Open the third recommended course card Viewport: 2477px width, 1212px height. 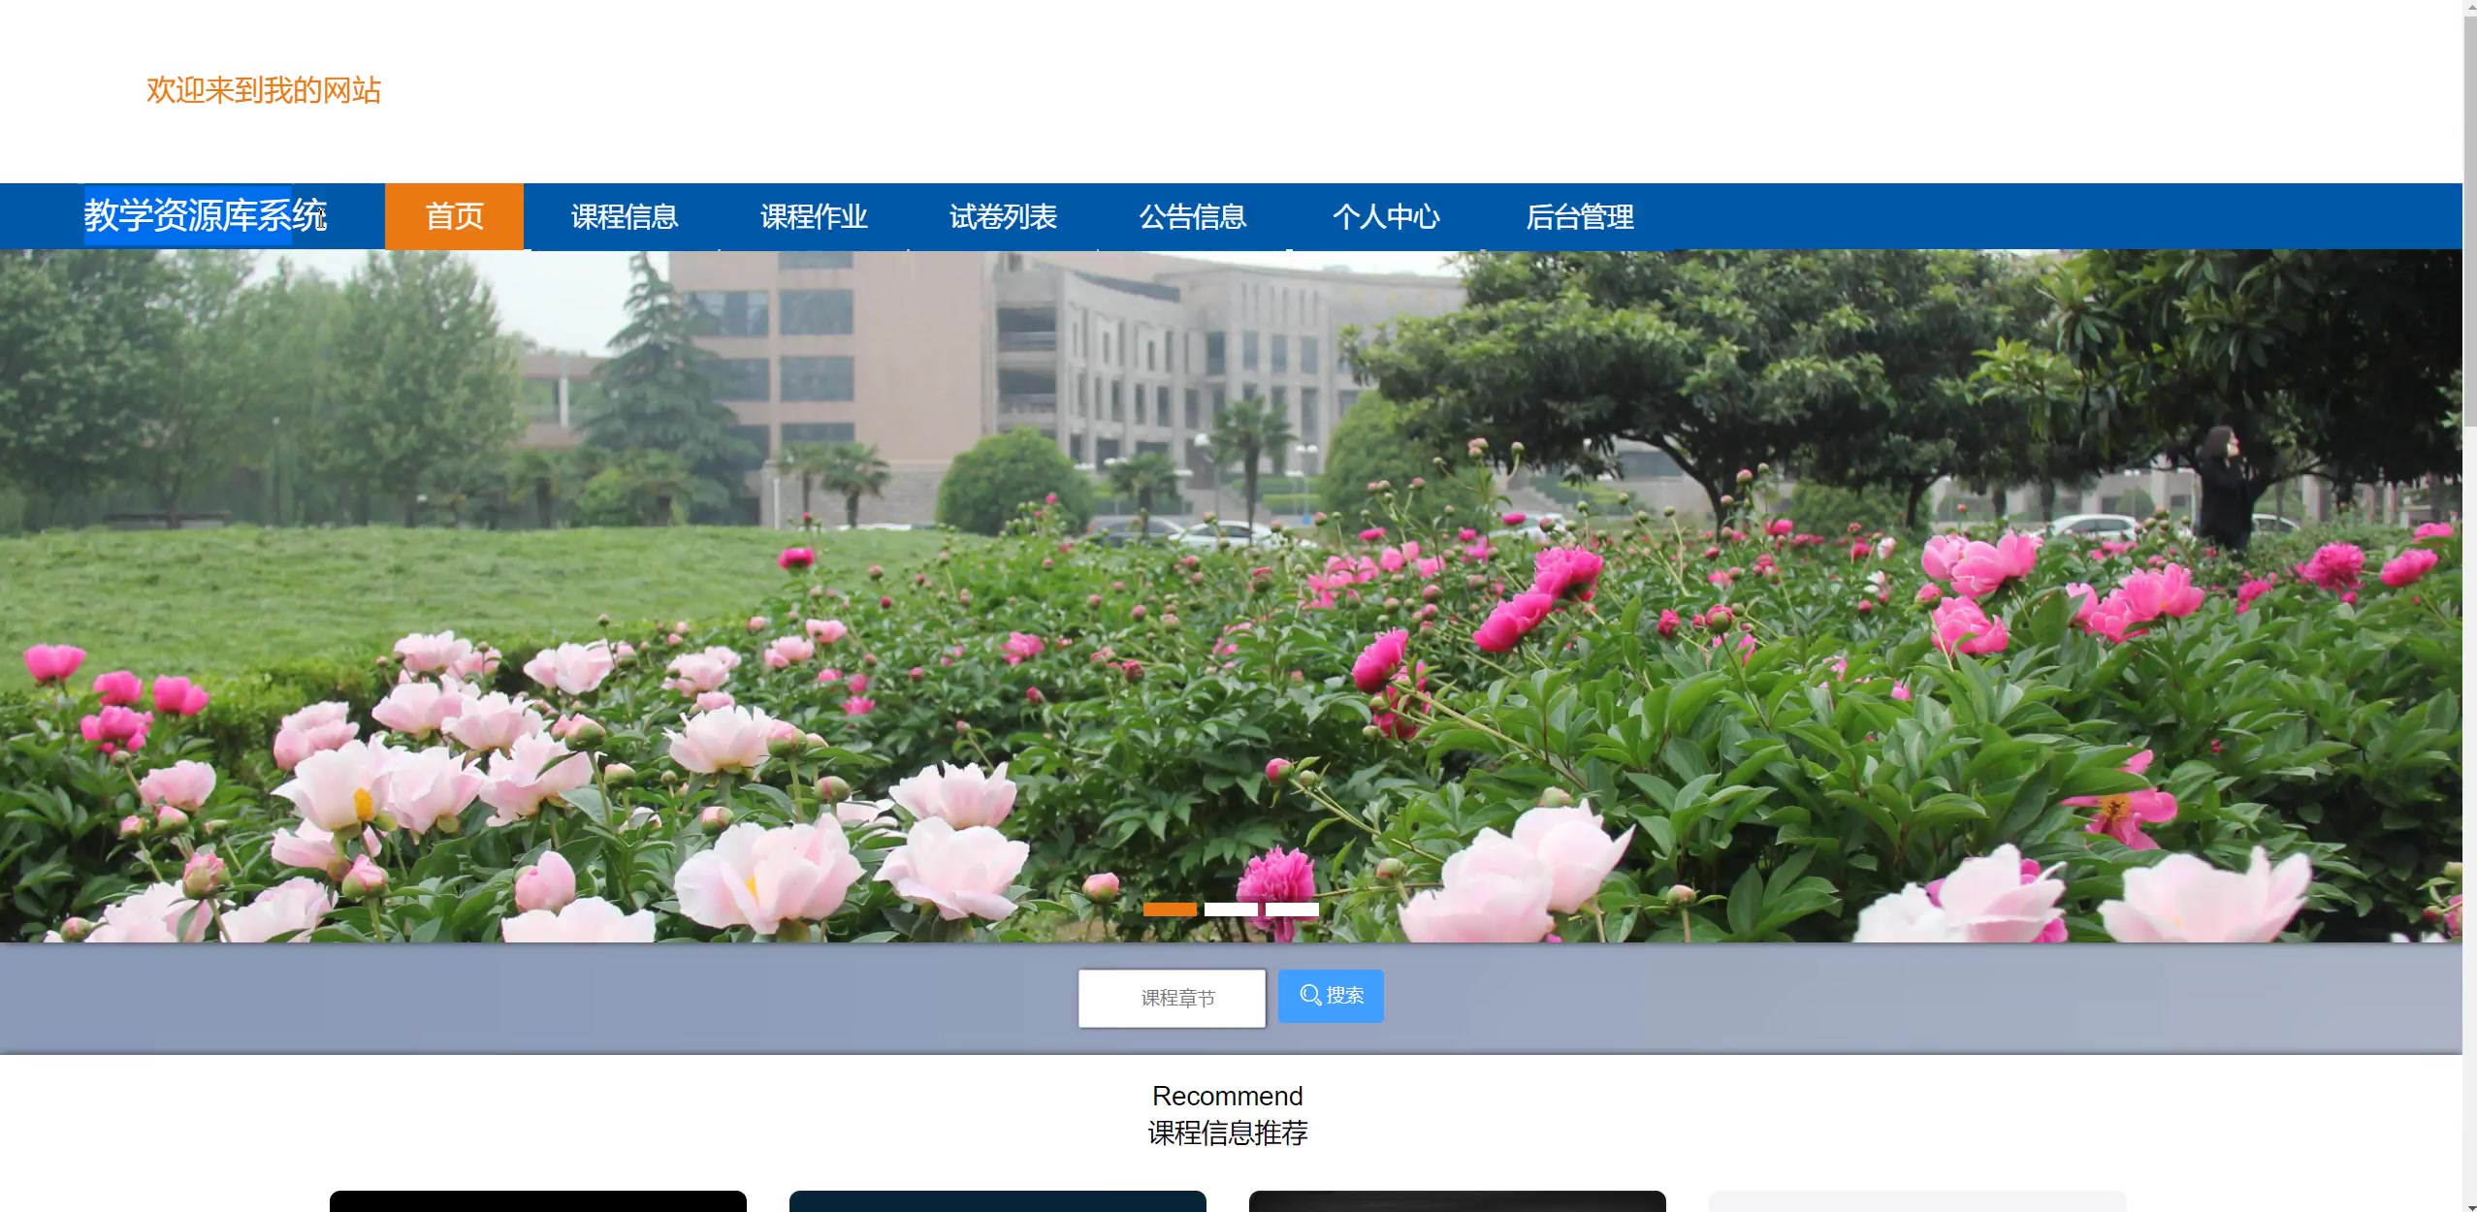1457,1201
